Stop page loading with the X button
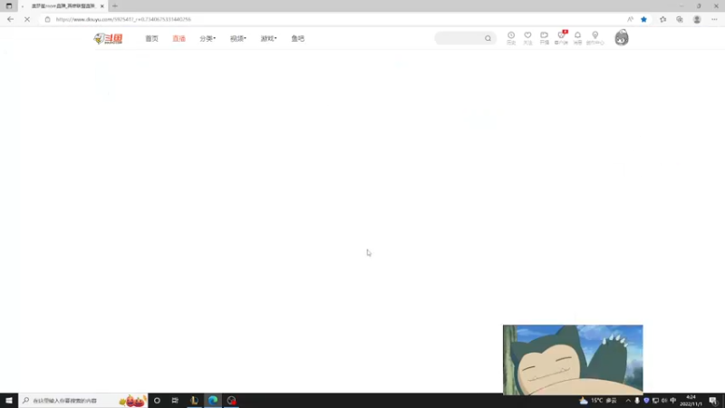The height and width of the screenshot is (408, 725). pos(27,19)
